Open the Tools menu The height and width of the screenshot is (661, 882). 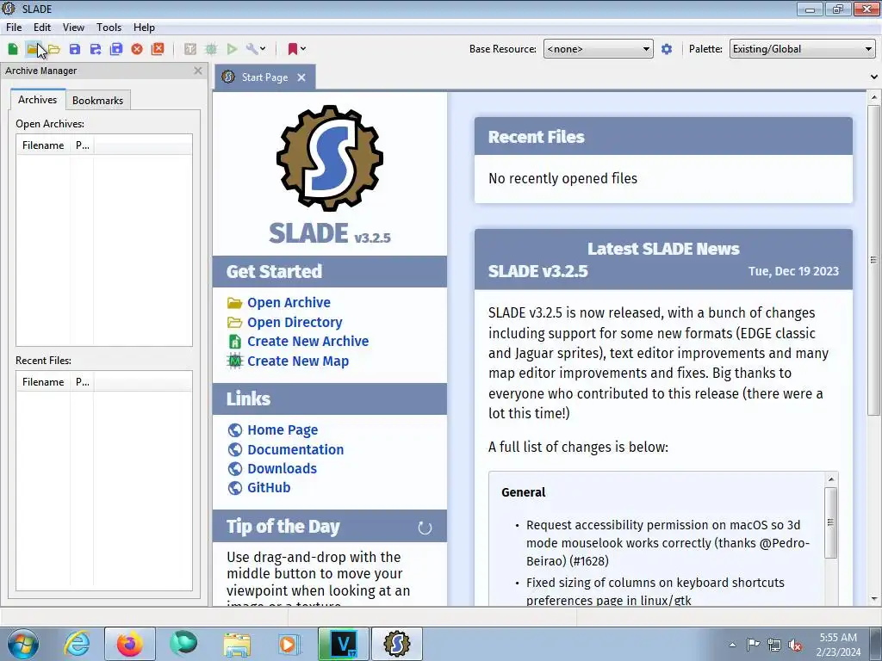pyautogui.click(x=109, y=27)
